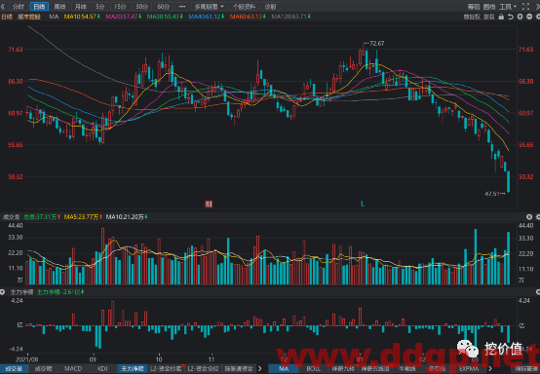Click the undo arrow icon

(511, 17)
